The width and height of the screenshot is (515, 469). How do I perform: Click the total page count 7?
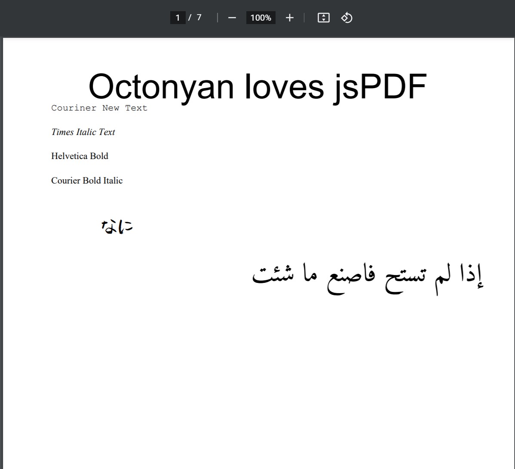pos(199,17)
